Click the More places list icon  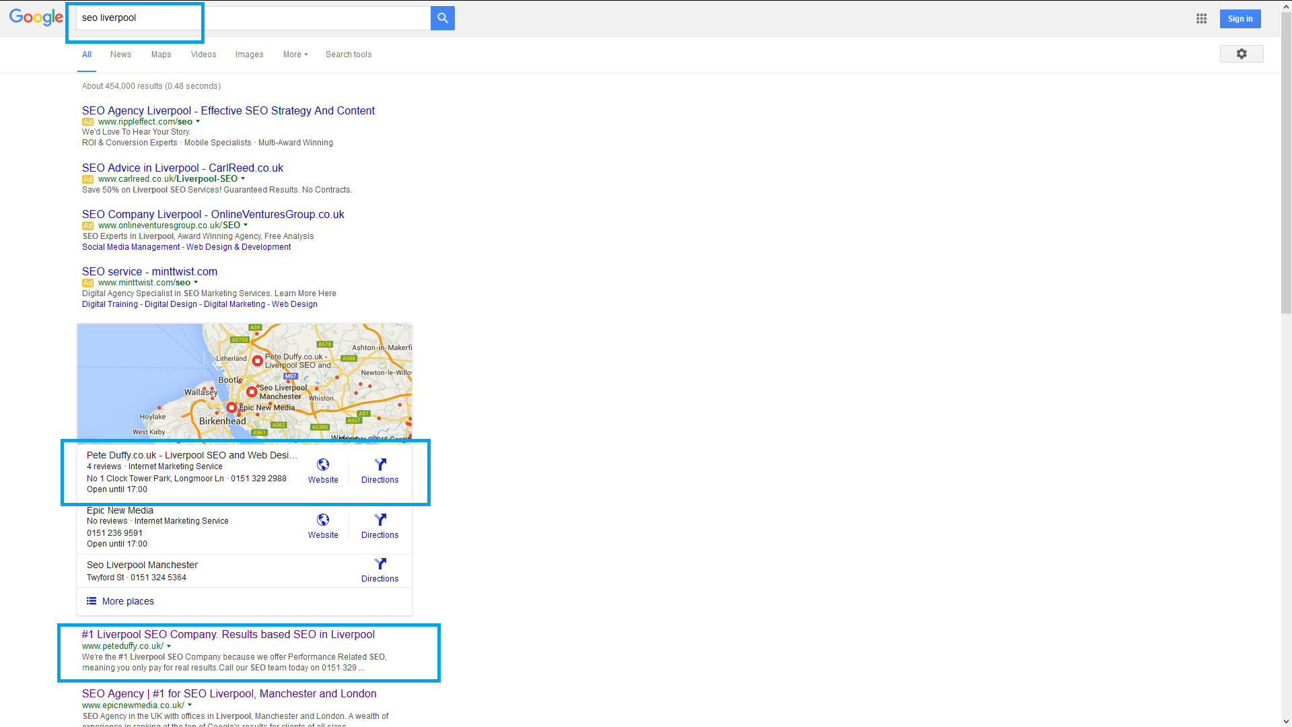pyautogui.click(x=92, y=601)
